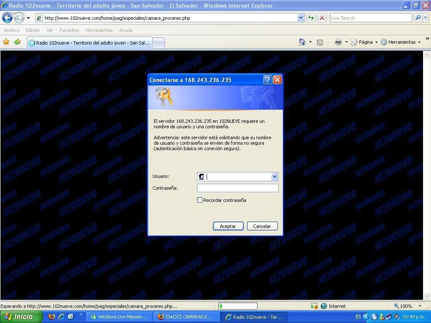431x323 pixels.
Task: Click the Print printer icon
Action: pyautogui.click(x=338, y=42)
